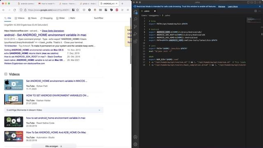Image resolution: width=263 pixels, height=148 pixels.
Task: Switch to 'How to install' browser tab
Action: click(46, 4)
